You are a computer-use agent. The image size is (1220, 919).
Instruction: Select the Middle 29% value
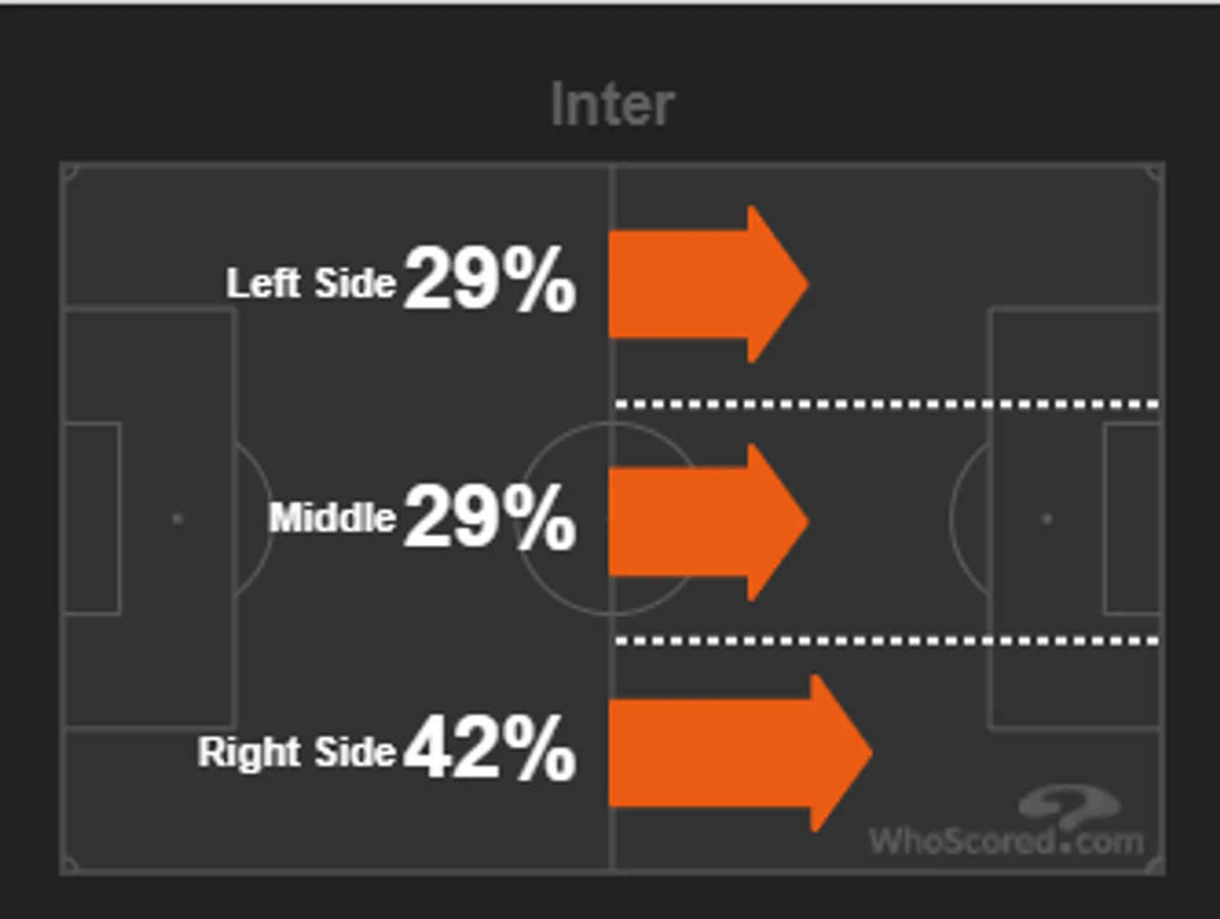coord(490,517)
